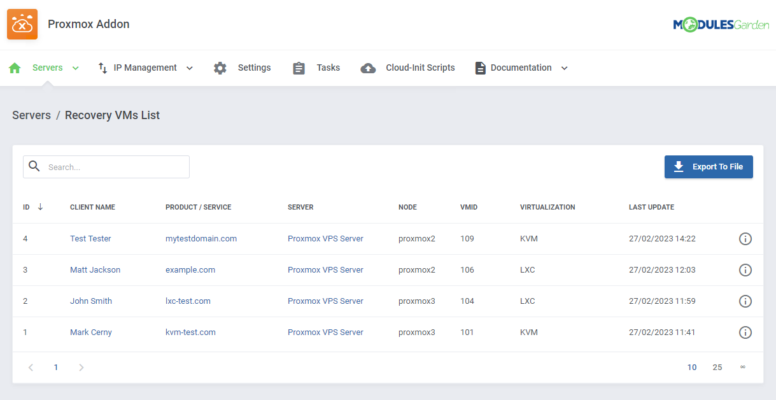Open the mytestdomain.com service link
Image resolution: width=776 pixels, height=400 pixels.
click(201, 239)
